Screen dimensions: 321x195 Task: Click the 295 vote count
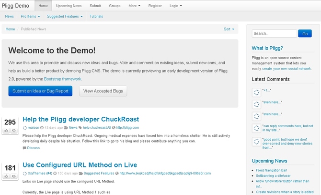(x=10, y=122)
